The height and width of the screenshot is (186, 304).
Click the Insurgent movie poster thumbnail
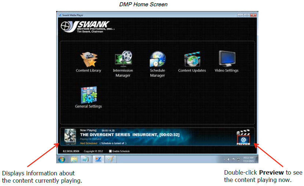pos(70,137)
